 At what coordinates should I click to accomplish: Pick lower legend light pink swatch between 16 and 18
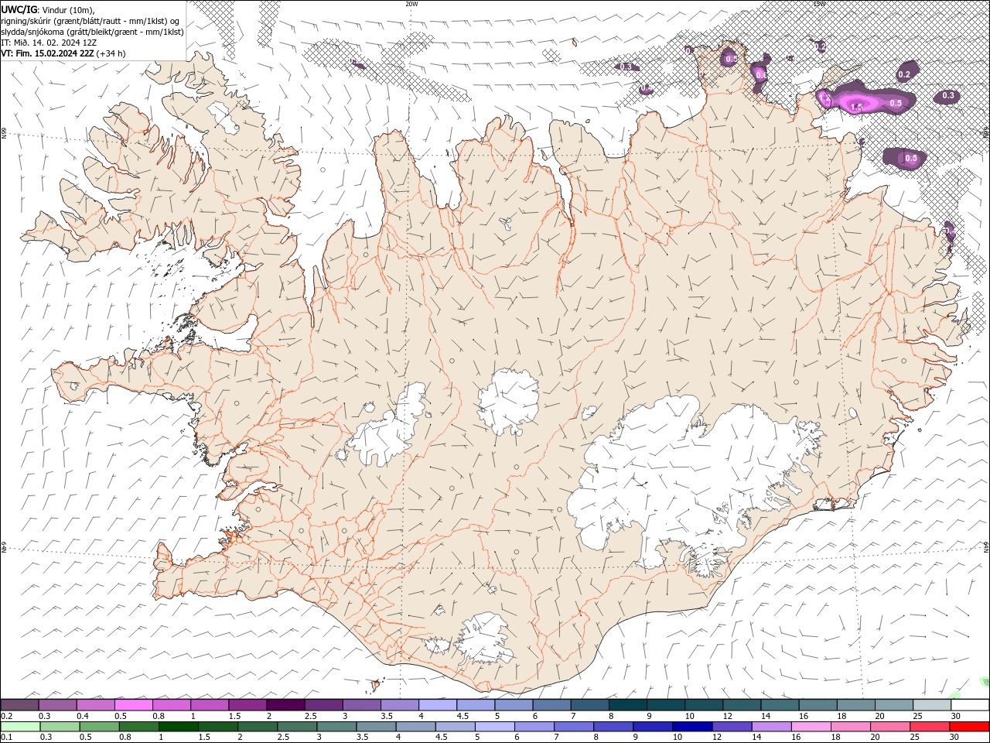[811, 727]
